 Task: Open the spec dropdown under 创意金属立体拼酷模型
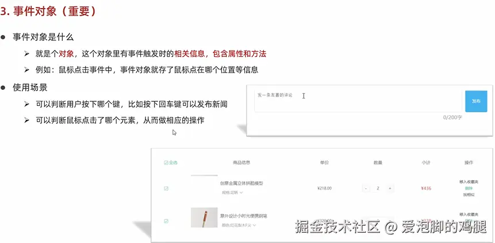pos(232,192)
